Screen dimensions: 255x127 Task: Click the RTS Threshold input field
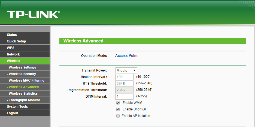[x=125, y=83]
